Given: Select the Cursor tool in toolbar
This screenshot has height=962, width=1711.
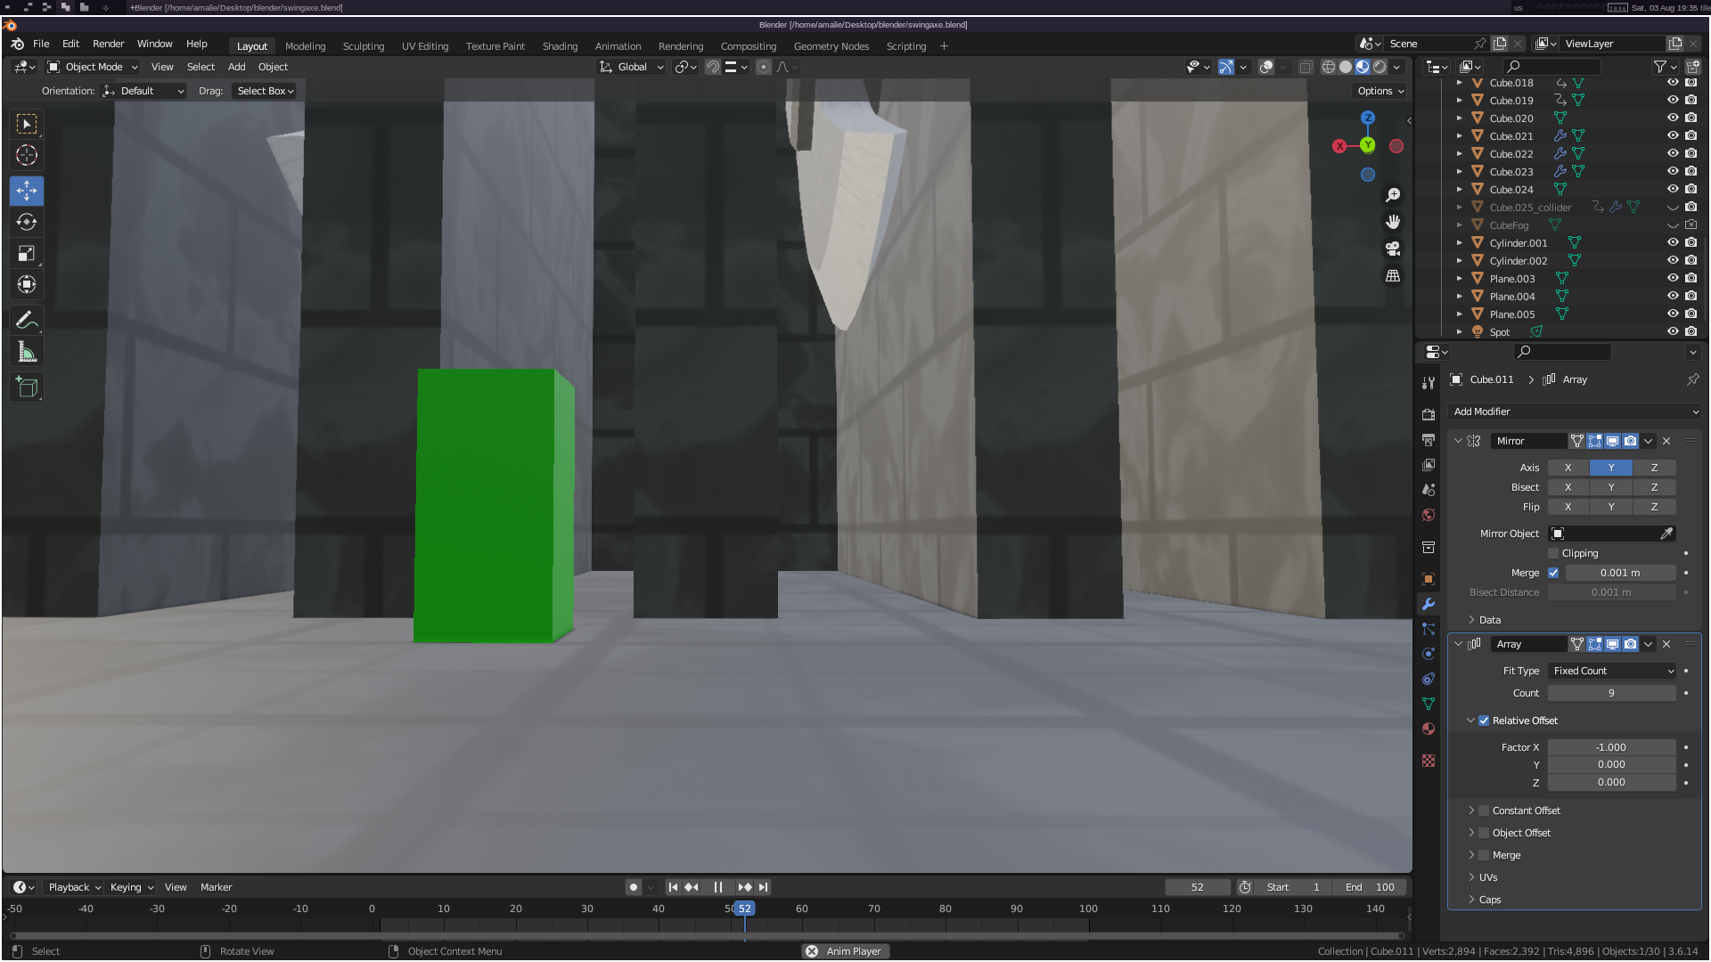Looking at the screenshot, I should pos(27,155).
